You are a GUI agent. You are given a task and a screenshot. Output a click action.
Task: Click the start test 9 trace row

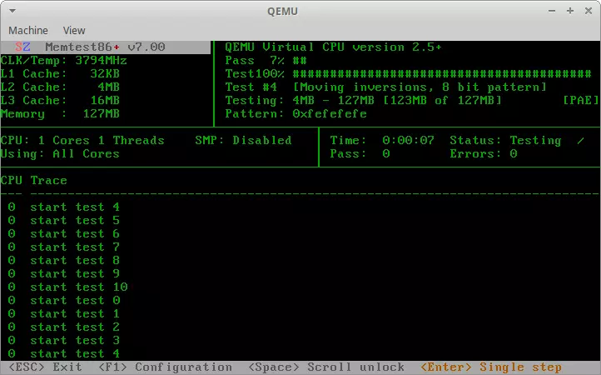63,274
